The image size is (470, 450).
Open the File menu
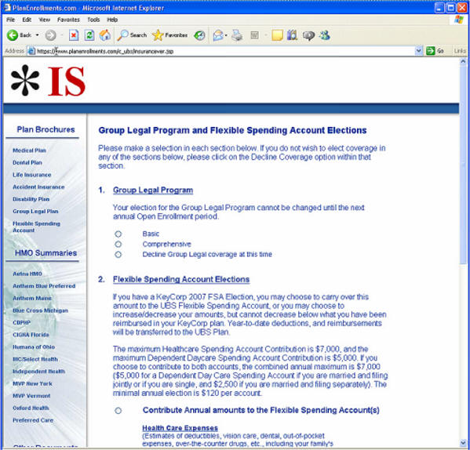coord(10,20)
